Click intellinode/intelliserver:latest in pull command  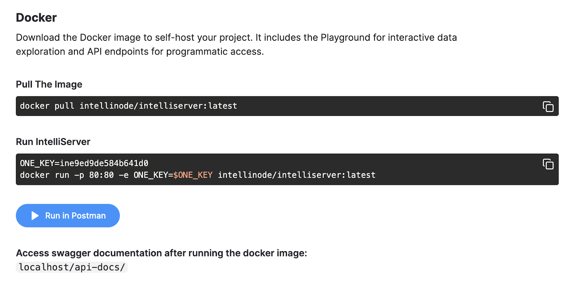pyautogui.click(x=158, y=106)
